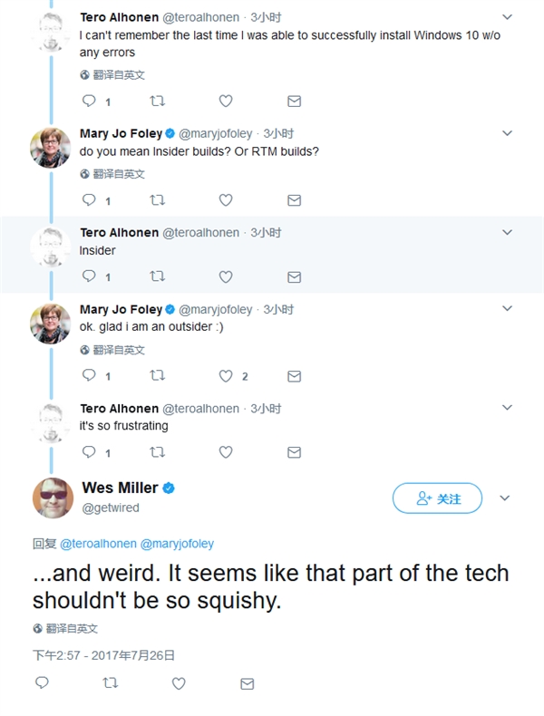Reply to Wes Miller's main tweet
Image resolution: width=544 pixels, height=716 pixels.
[x=42, y=682]
